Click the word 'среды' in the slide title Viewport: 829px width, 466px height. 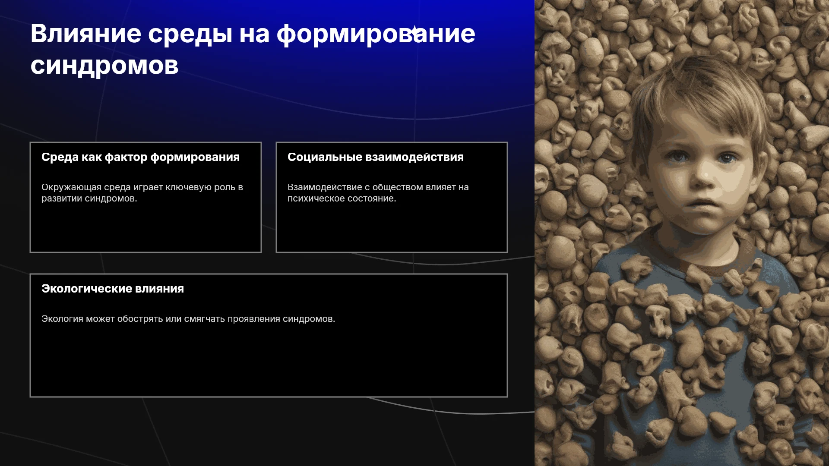click(190, 35)
